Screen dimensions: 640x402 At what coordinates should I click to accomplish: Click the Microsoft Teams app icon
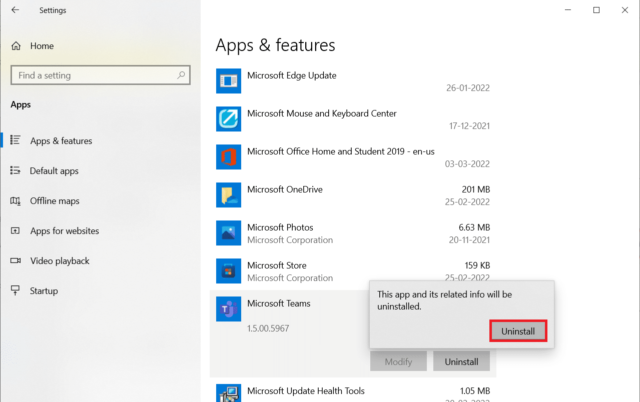point(229,309)
